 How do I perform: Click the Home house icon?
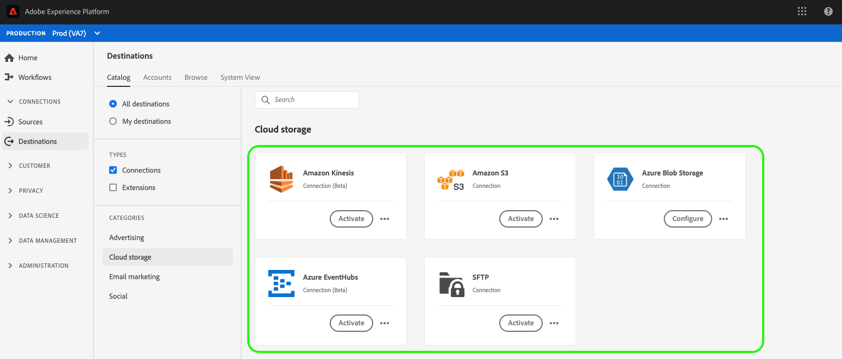(9, 58)
